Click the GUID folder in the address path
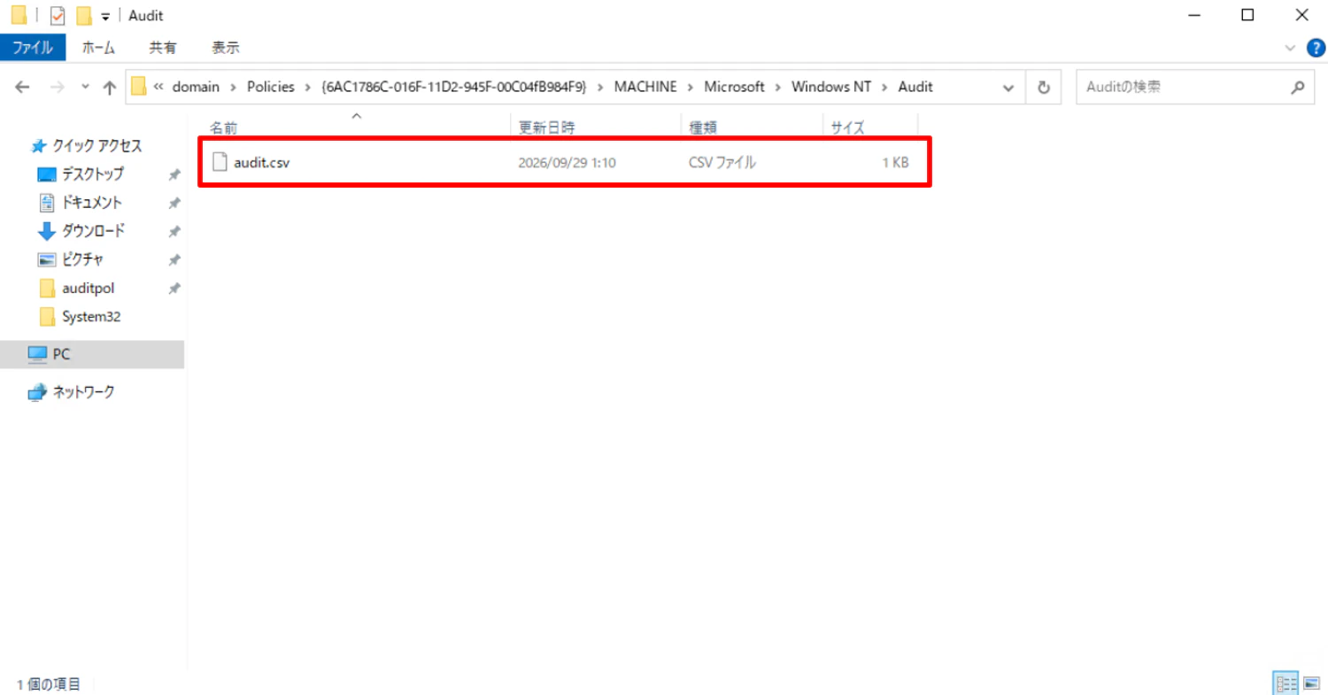Image resolution: width=1328 pixels, height=695 pixels. [x=455, y=87]
